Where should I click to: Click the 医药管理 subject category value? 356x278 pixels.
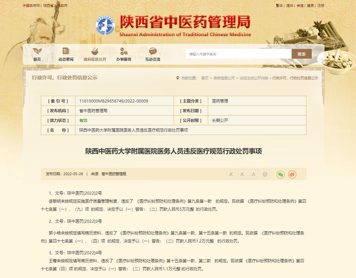click(x=220, y=101)
